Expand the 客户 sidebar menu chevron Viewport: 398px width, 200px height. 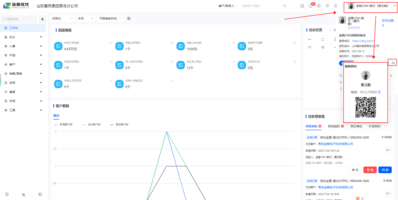pyautogui.click(x=41, y=64)
